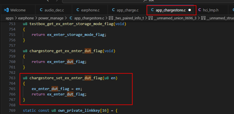The image size is (234, 114).
Task: Click 'testbox_get_ex_enter_storage_mode_flag' function name
Action: (x=71, y=24)
